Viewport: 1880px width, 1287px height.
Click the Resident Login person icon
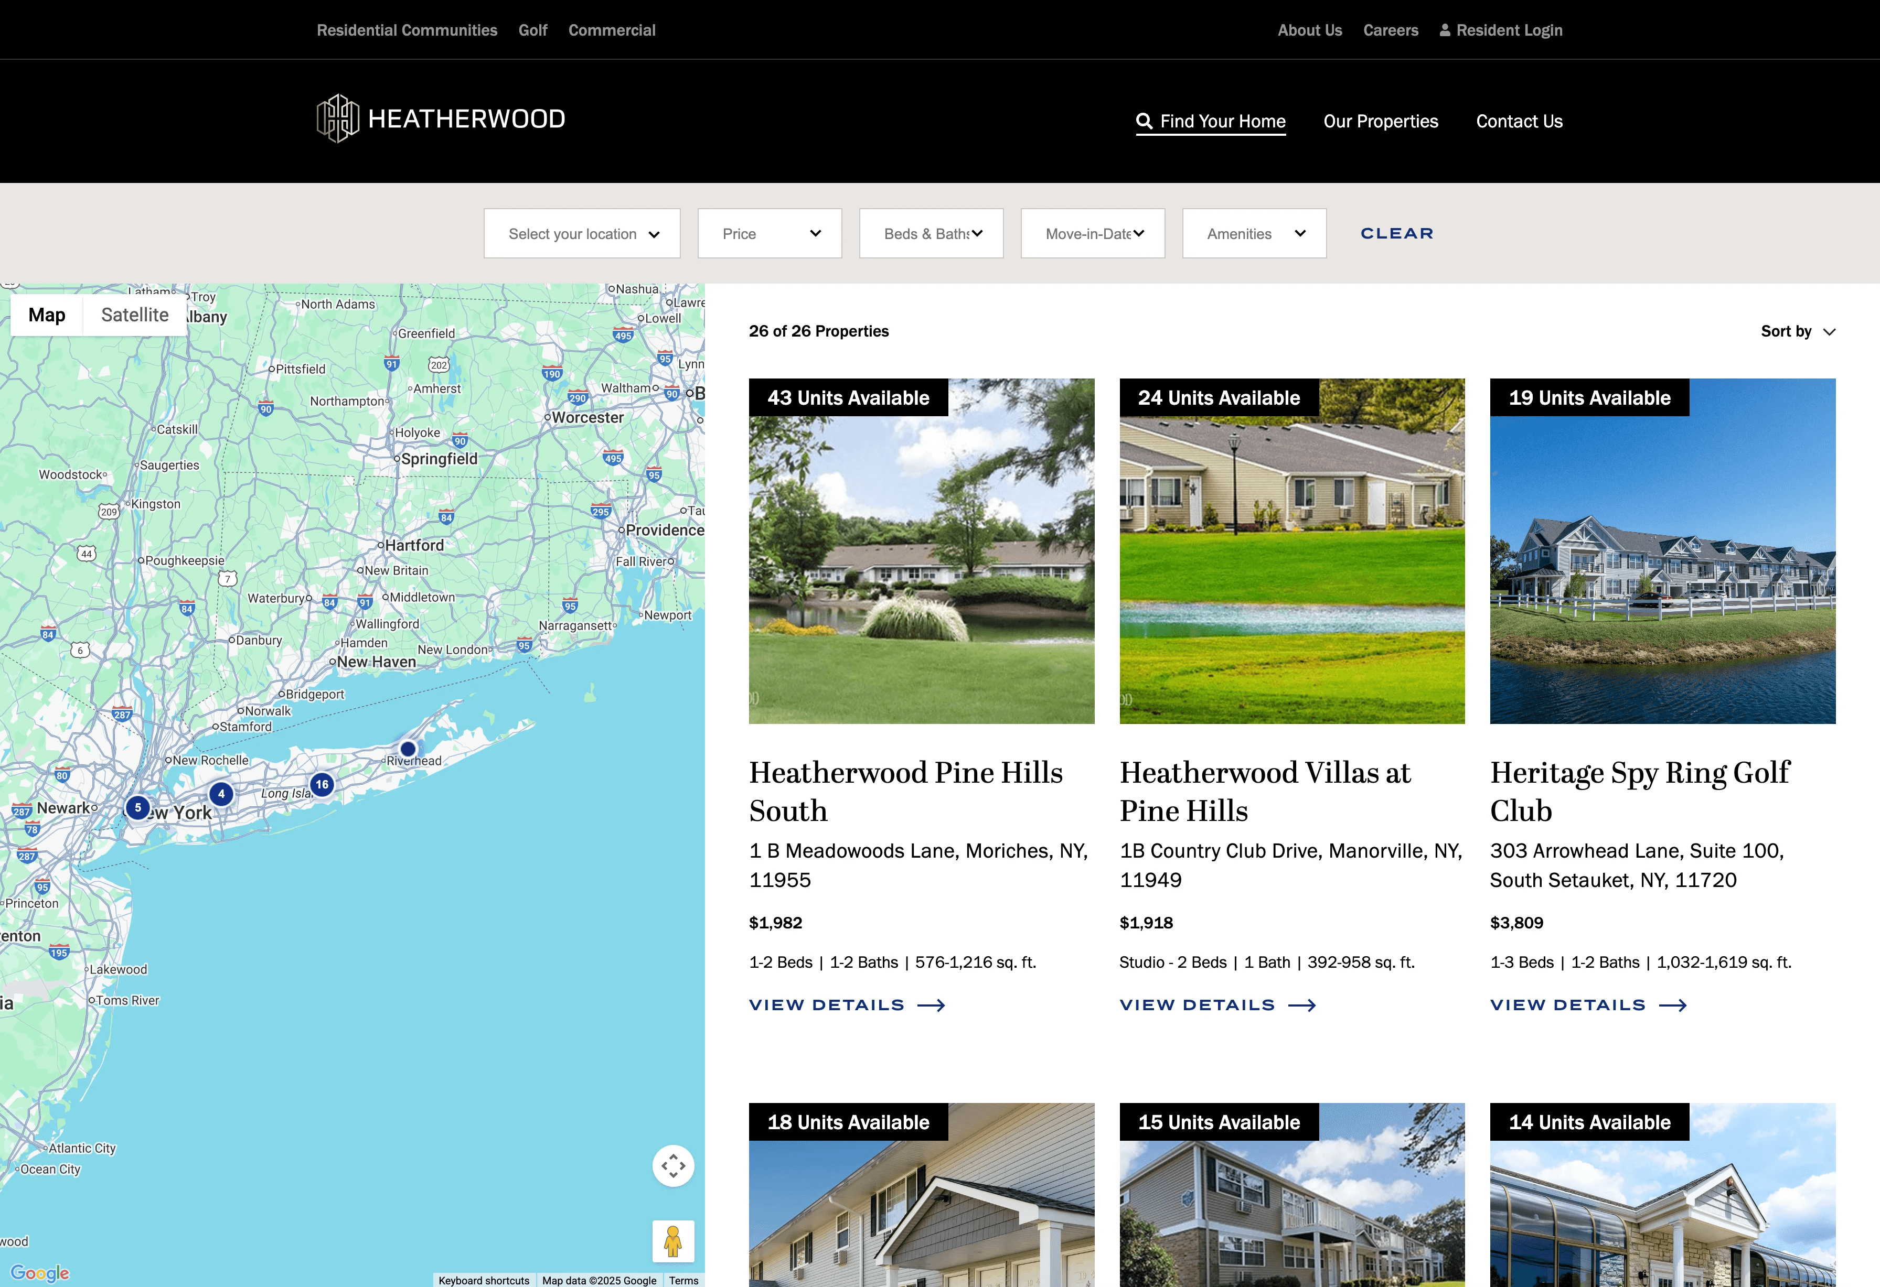[x=1445, y=31]
